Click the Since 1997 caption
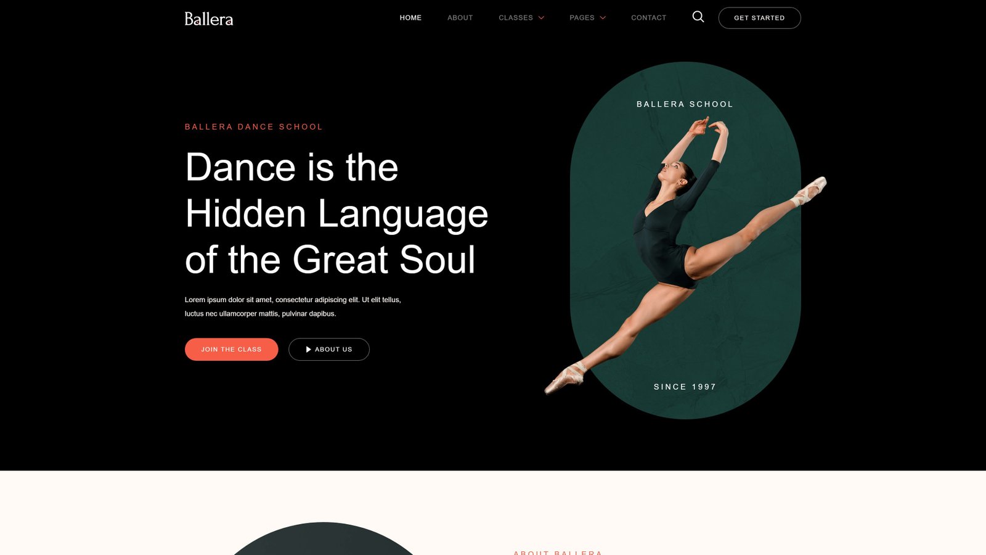 point(685,387)
